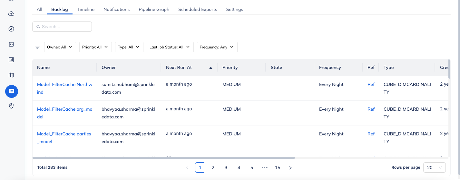This screenshot has height=180, width=460.
Task: Click the horizontal table scrollbar
Action: [x=164, y=158]
